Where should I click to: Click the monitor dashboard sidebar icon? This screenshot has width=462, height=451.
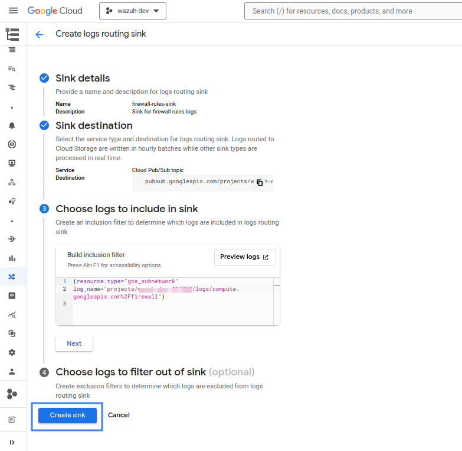point(12,163)
